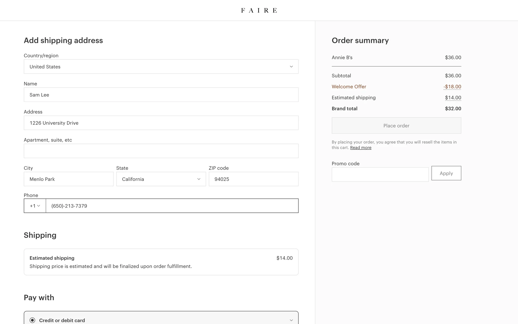Expand the State dropdown showing California
This screenshot has height=324, width=518.
(161, 179)
